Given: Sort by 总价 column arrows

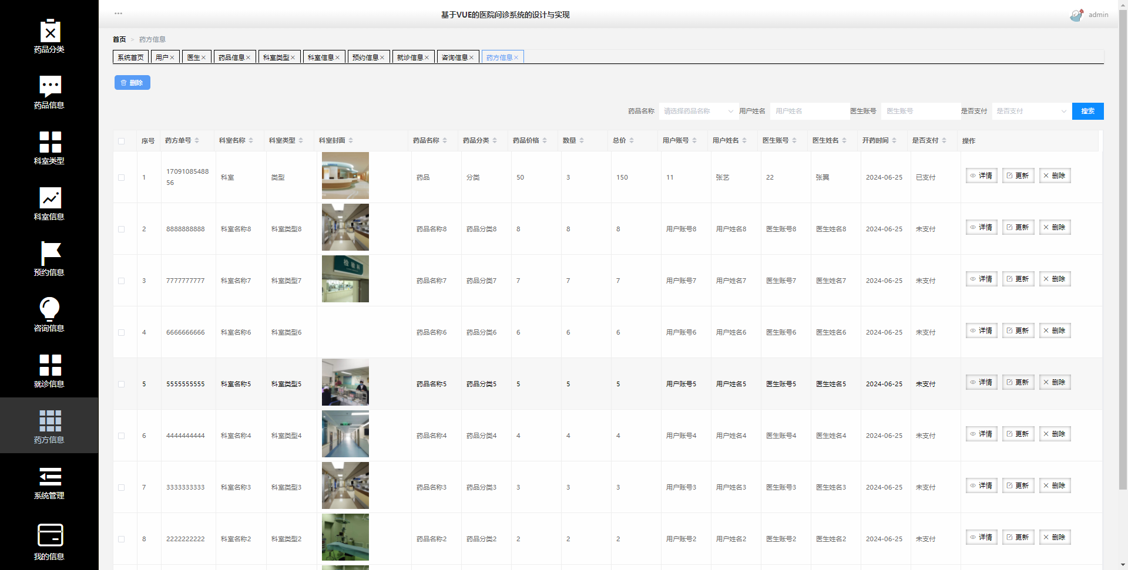Looking at the screenshot, I should (x=632, y=140).
